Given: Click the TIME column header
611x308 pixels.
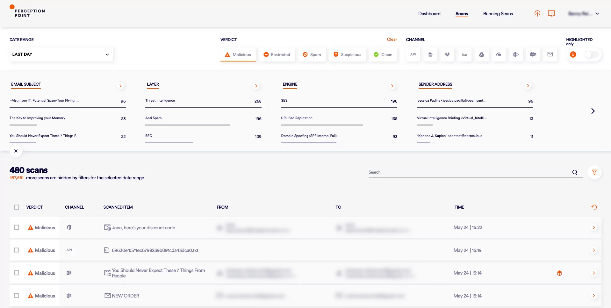Looking at the screenshot, I should click(x=459, y=207).
